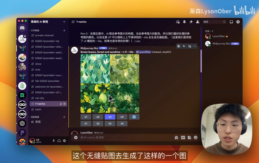Add reaction to Midjourney Bot message
Viewport: 259px width, 163px height.
(x=179, y=46)
